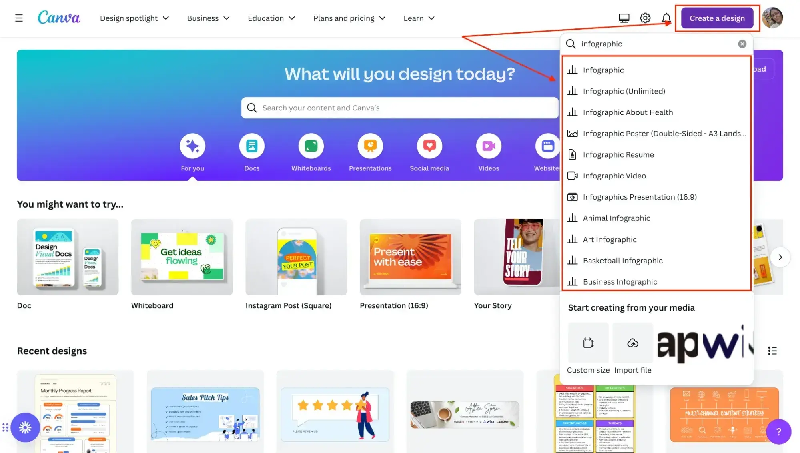Select the Presentations category icon
Viewport: 800px width, 453px height.
(370, 146)
